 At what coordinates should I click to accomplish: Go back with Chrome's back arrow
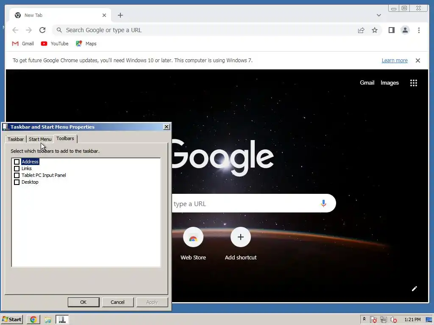coord(15,30)
